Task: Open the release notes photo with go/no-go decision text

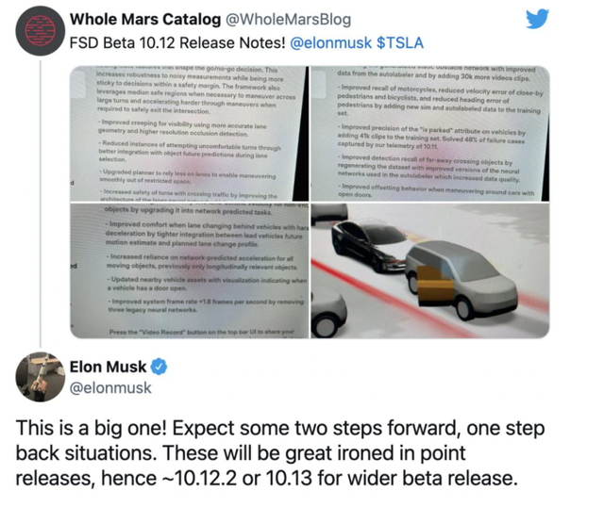Action: [189, 134]
